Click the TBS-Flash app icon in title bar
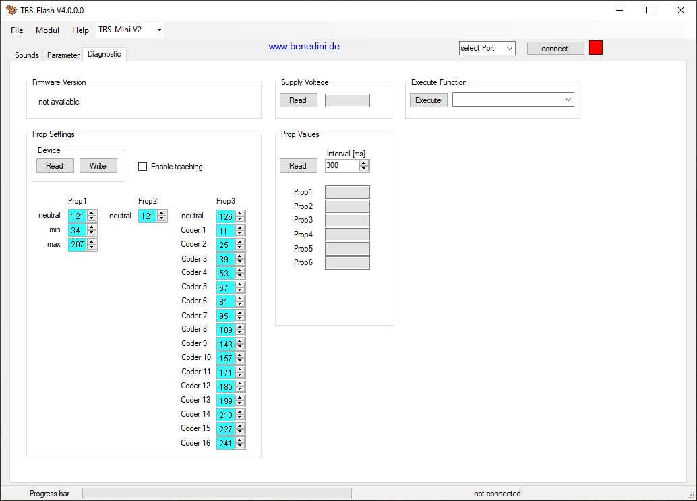The image size is (697, 501). pyautogui.click(x=11, y=10)
